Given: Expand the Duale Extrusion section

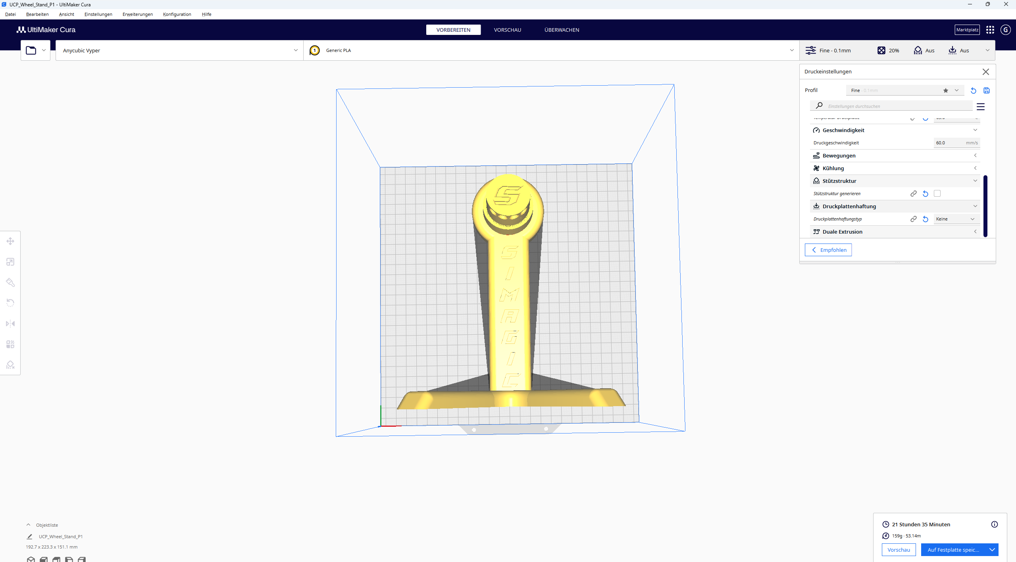Looking at the screenshot, I should click(x=895, y=232).
